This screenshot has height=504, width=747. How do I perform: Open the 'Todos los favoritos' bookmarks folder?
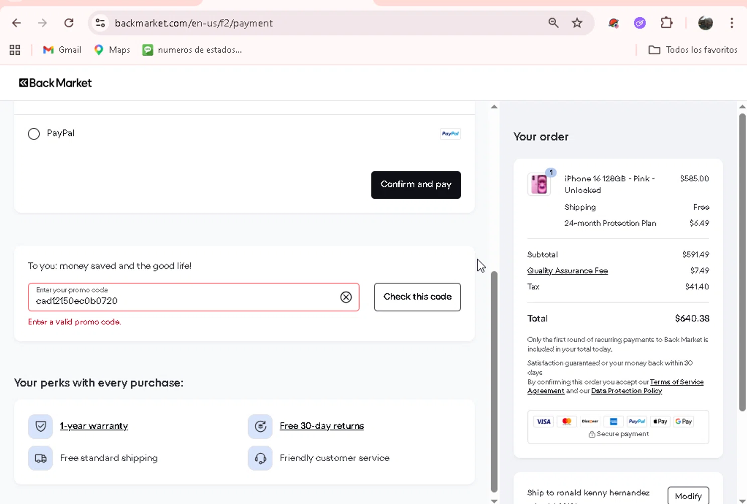[693, 50]
